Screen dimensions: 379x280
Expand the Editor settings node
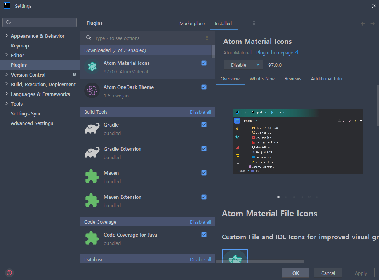click(7, 55)
